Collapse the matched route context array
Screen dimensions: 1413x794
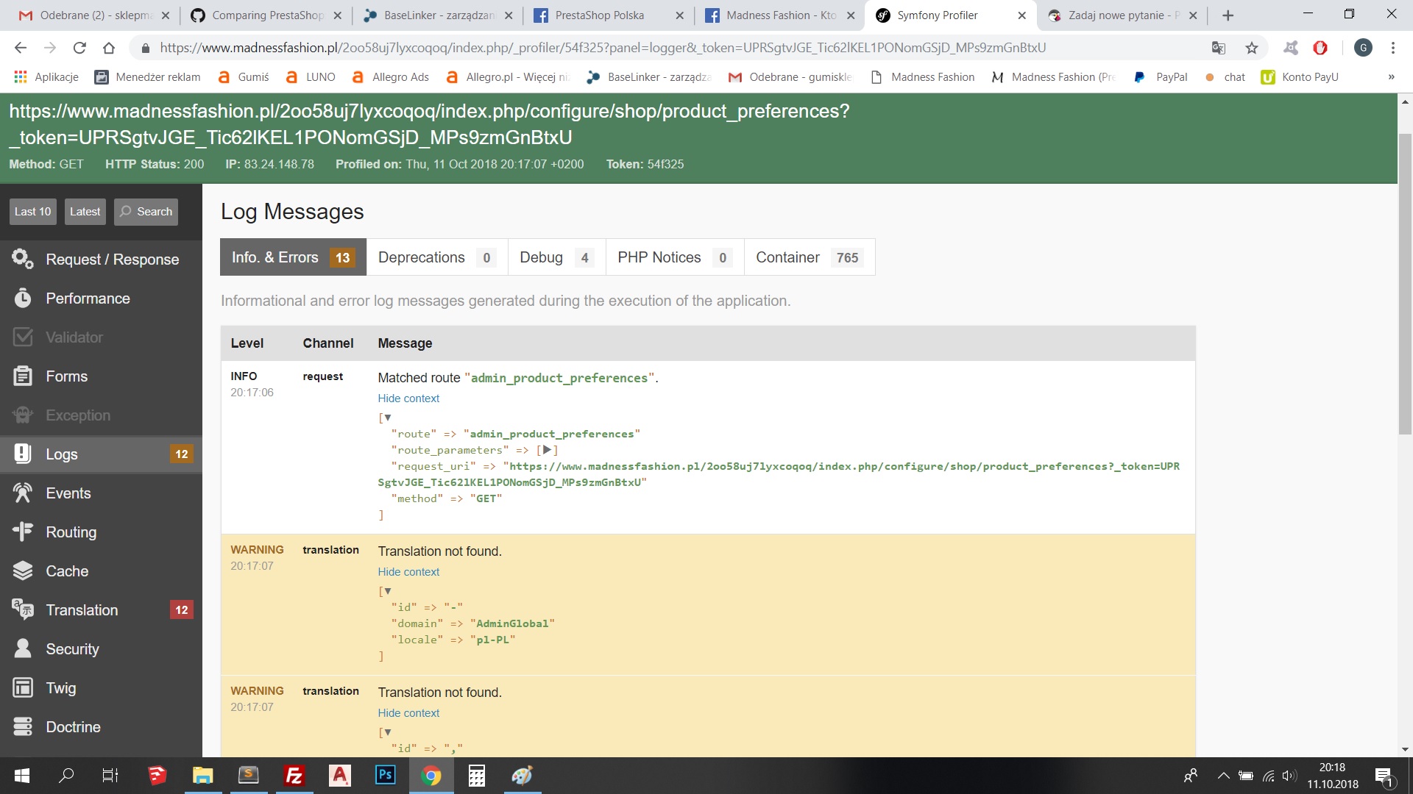[388, 418]
